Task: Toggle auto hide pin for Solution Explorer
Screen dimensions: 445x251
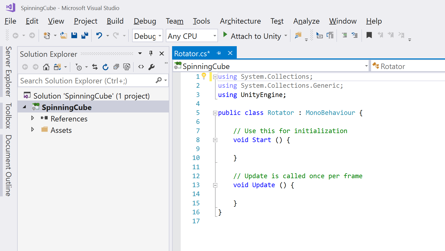Action: pyautogui.click(x=151, y=53)
